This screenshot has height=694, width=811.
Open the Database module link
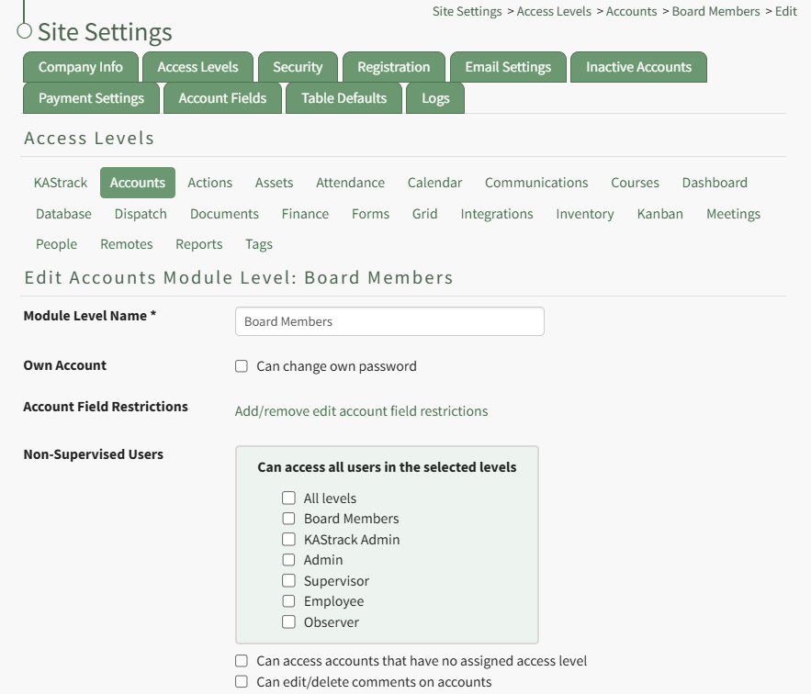[63, 214]
